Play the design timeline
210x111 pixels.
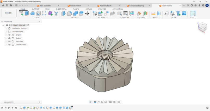9,108
